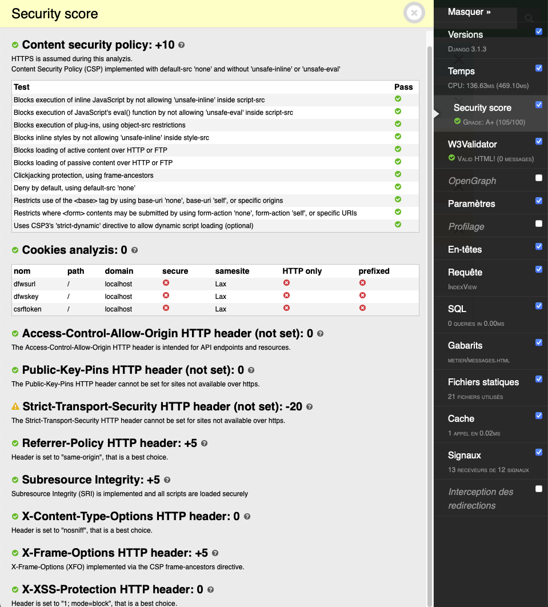Close the Security score panel

[x=414, y=13]
